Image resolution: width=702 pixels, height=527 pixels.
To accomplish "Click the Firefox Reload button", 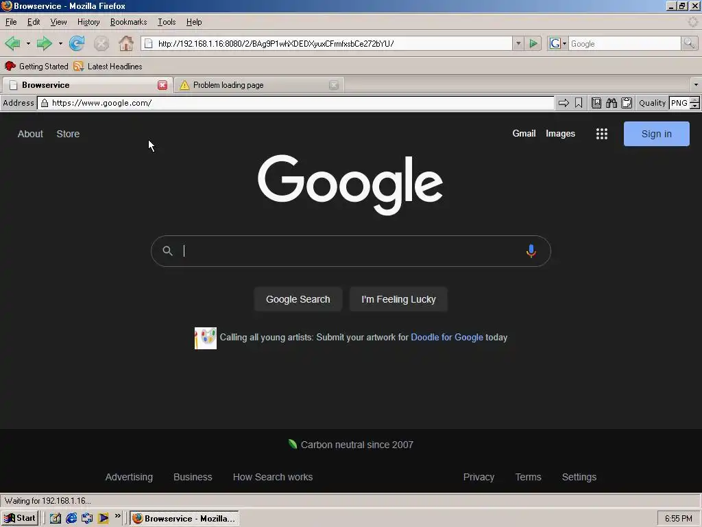I will (77, 43).
